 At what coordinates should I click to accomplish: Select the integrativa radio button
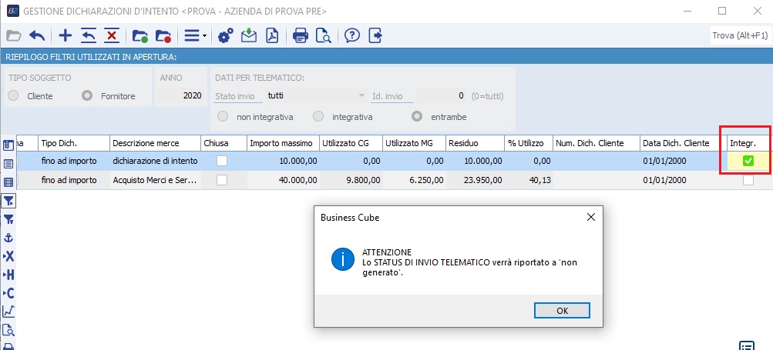coord(318,117)
